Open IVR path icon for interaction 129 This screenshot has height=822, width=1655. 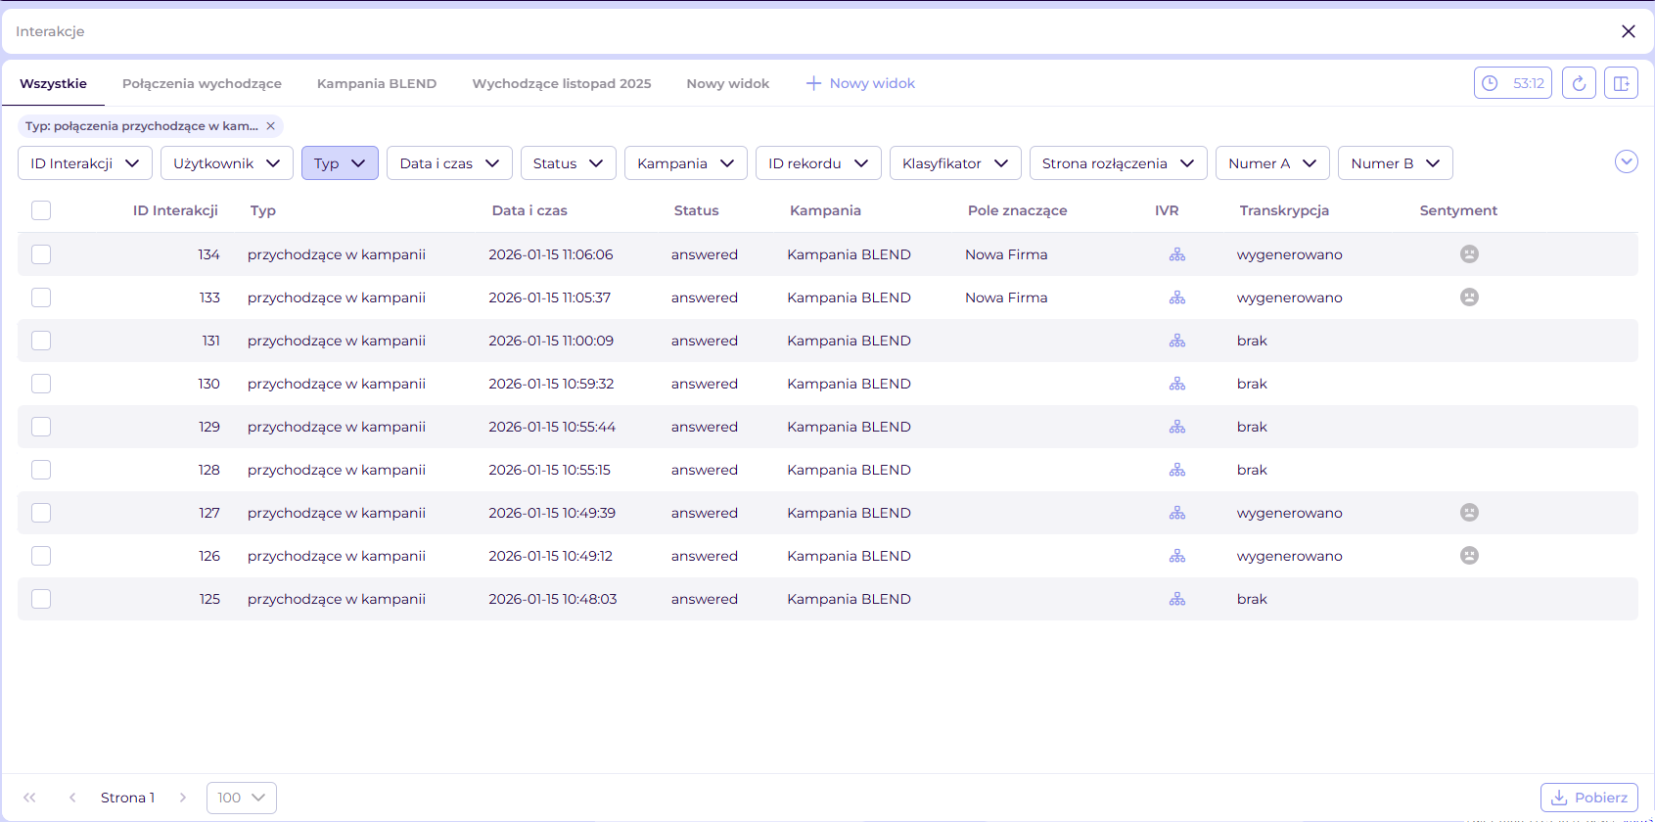(1176, 427)
